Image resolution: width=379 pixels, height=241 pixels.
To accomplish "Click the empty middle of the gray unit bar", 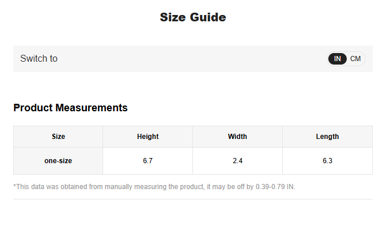I will [x=190, y=59].
